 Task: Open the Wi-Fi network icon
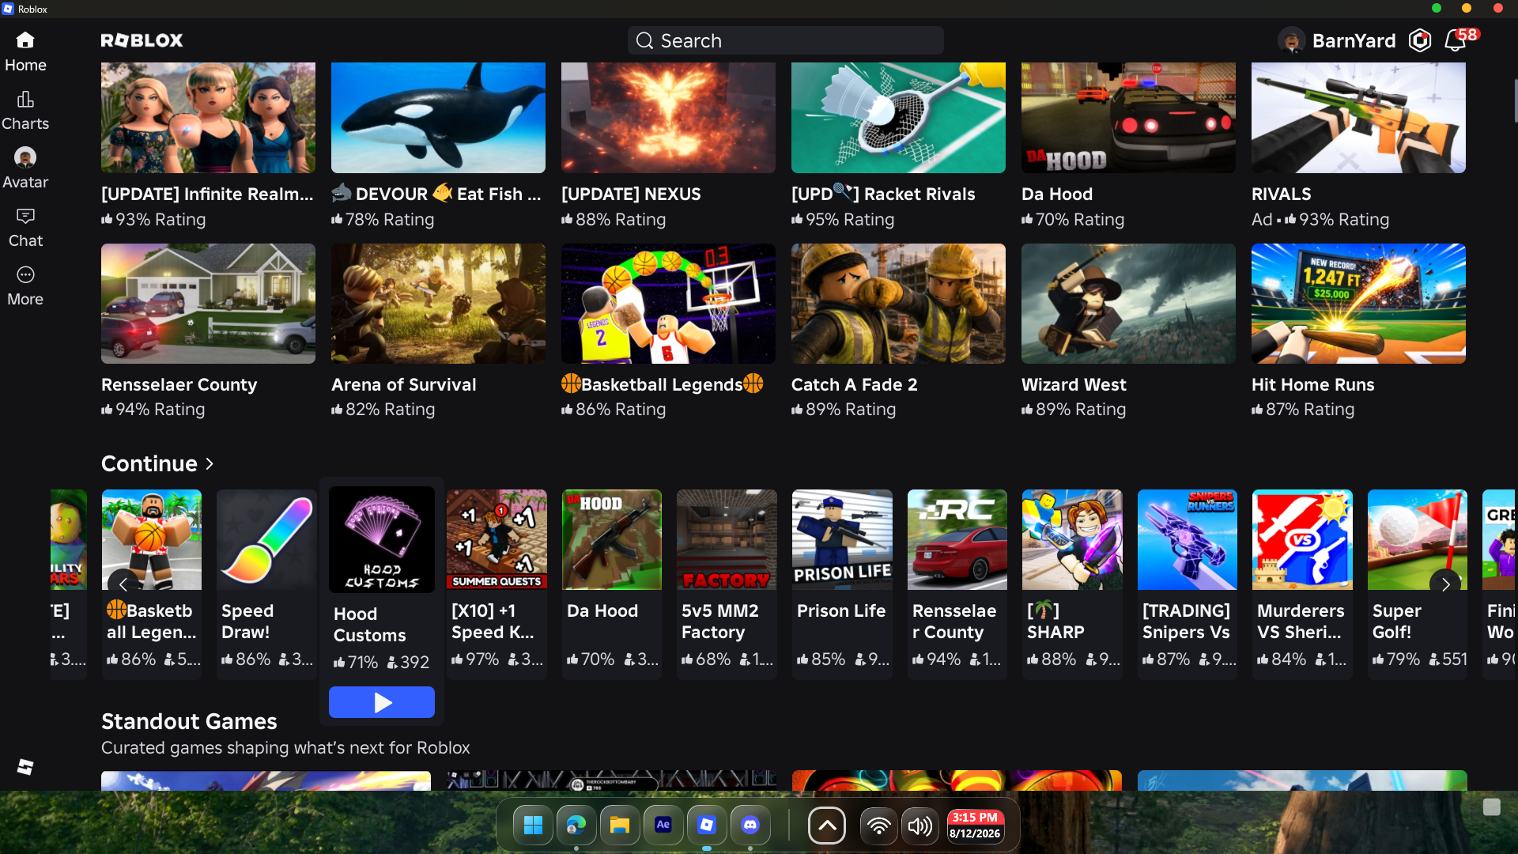click(x=878, y=826)
